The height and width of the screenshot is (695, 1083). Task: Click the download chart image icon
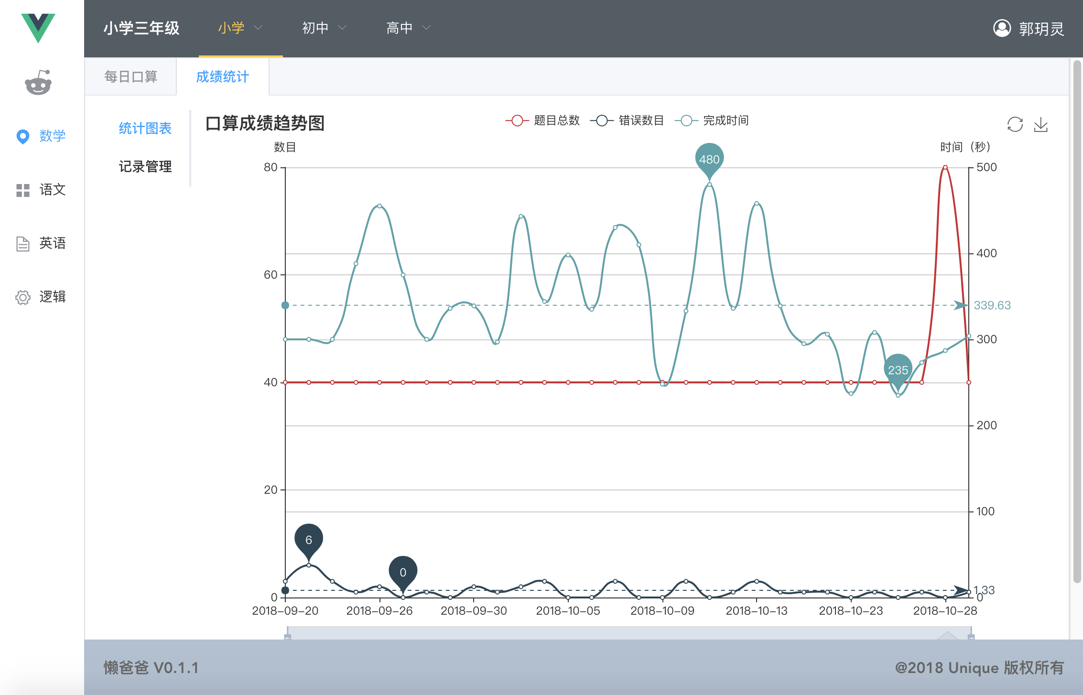click(1040, 125)
